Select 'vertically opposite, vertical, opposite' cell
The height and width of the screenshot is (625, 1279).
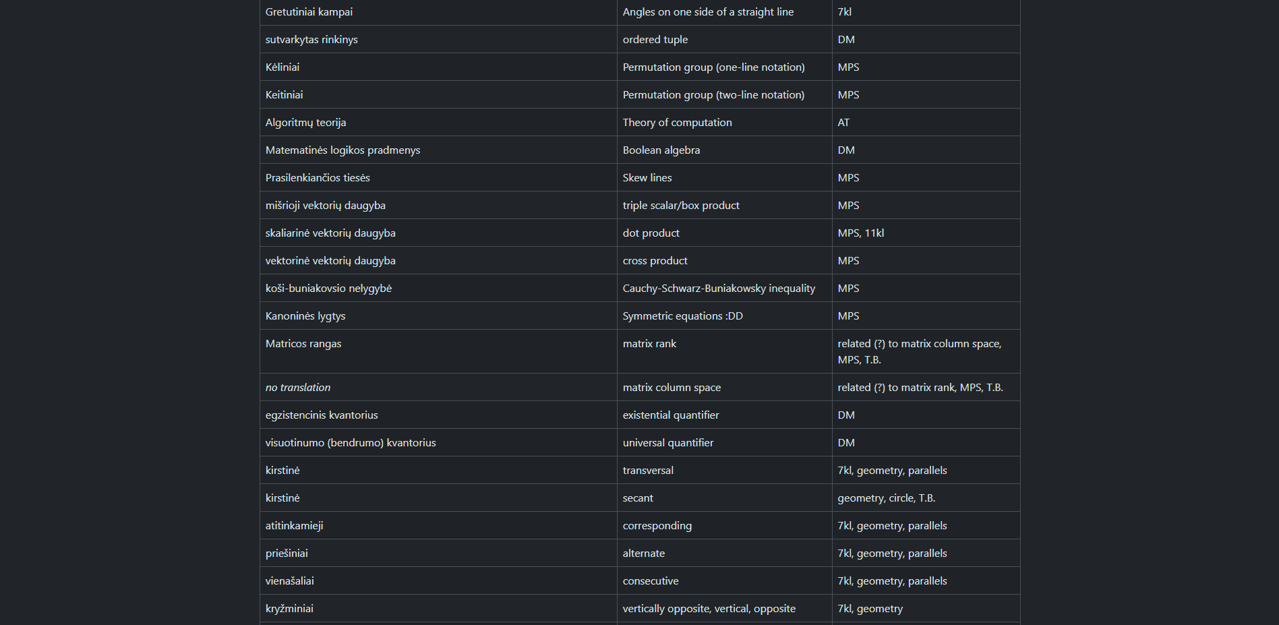(x=709, y=609)
